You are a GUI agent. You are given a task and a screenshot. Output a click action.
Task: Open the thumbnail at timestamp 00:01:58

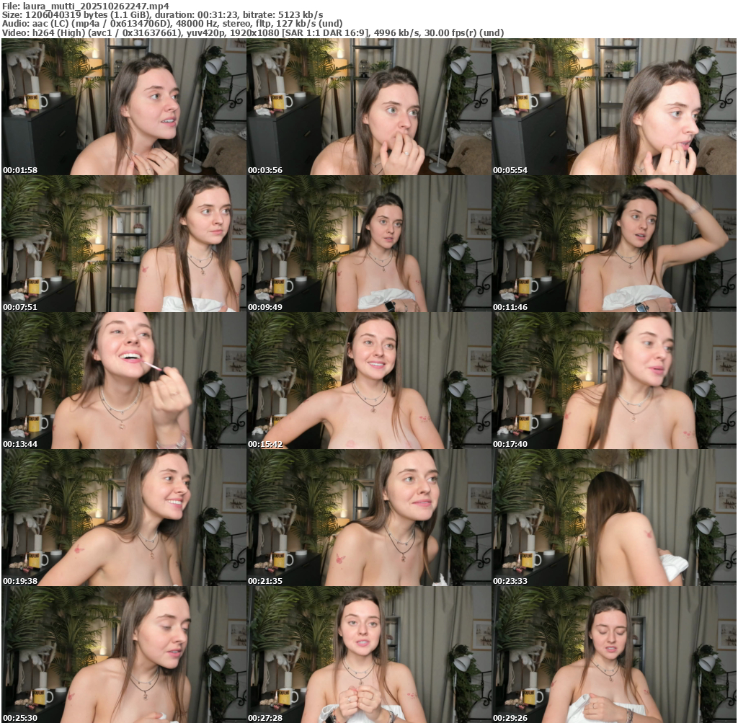[124, 107]
